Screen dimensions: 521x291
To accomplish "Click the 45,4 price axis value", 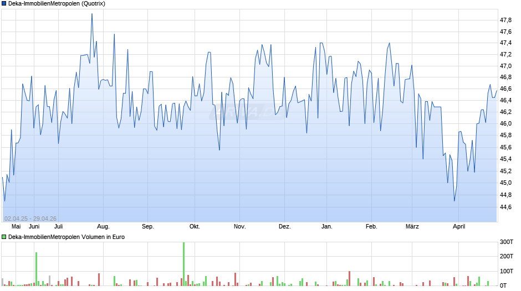I will coord(505,159).
